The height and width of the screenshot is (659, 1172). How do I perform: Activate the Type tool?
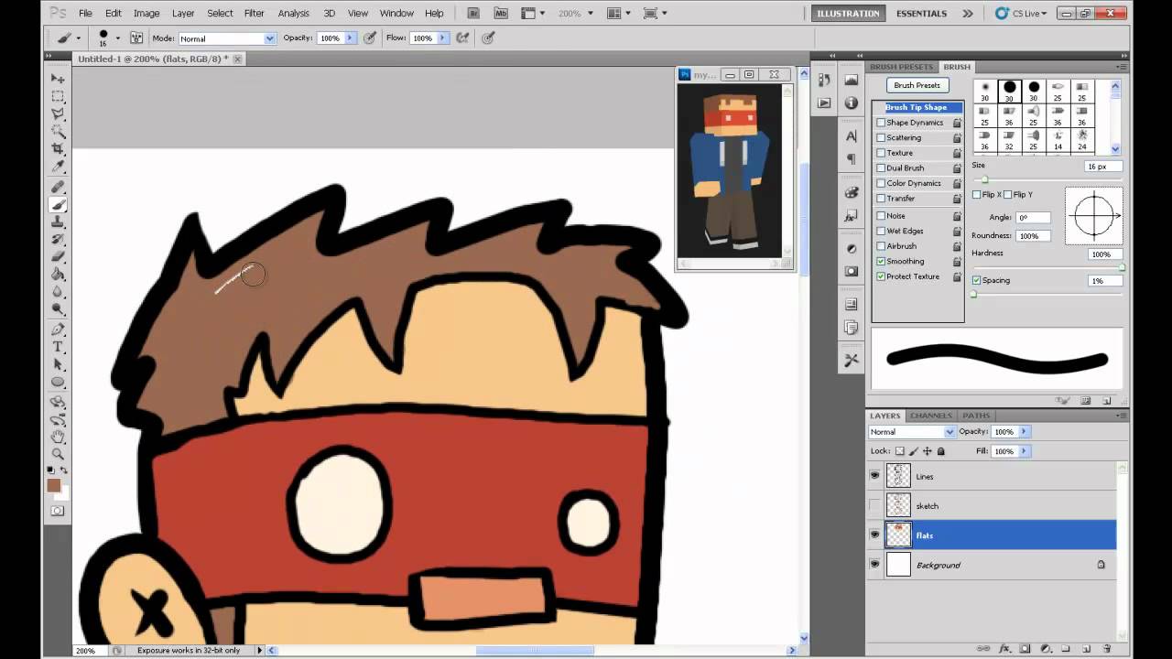[x=58, y=347]
